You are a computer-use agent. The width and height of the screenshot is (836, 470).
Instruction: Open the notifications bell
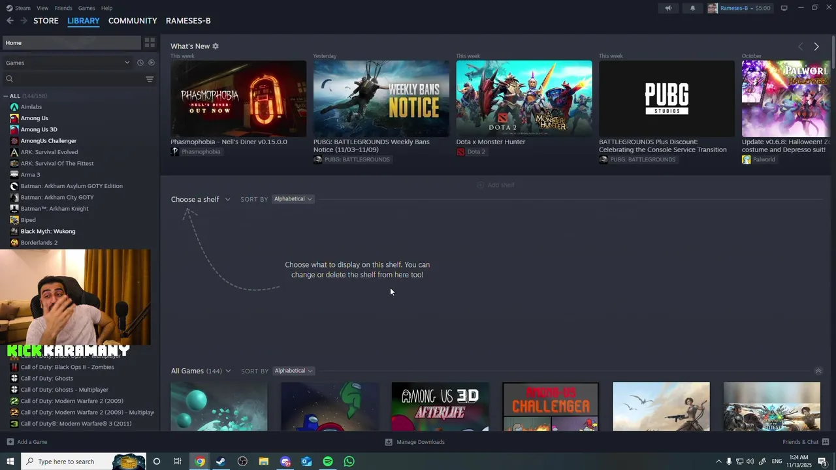[x=693, y=8]
